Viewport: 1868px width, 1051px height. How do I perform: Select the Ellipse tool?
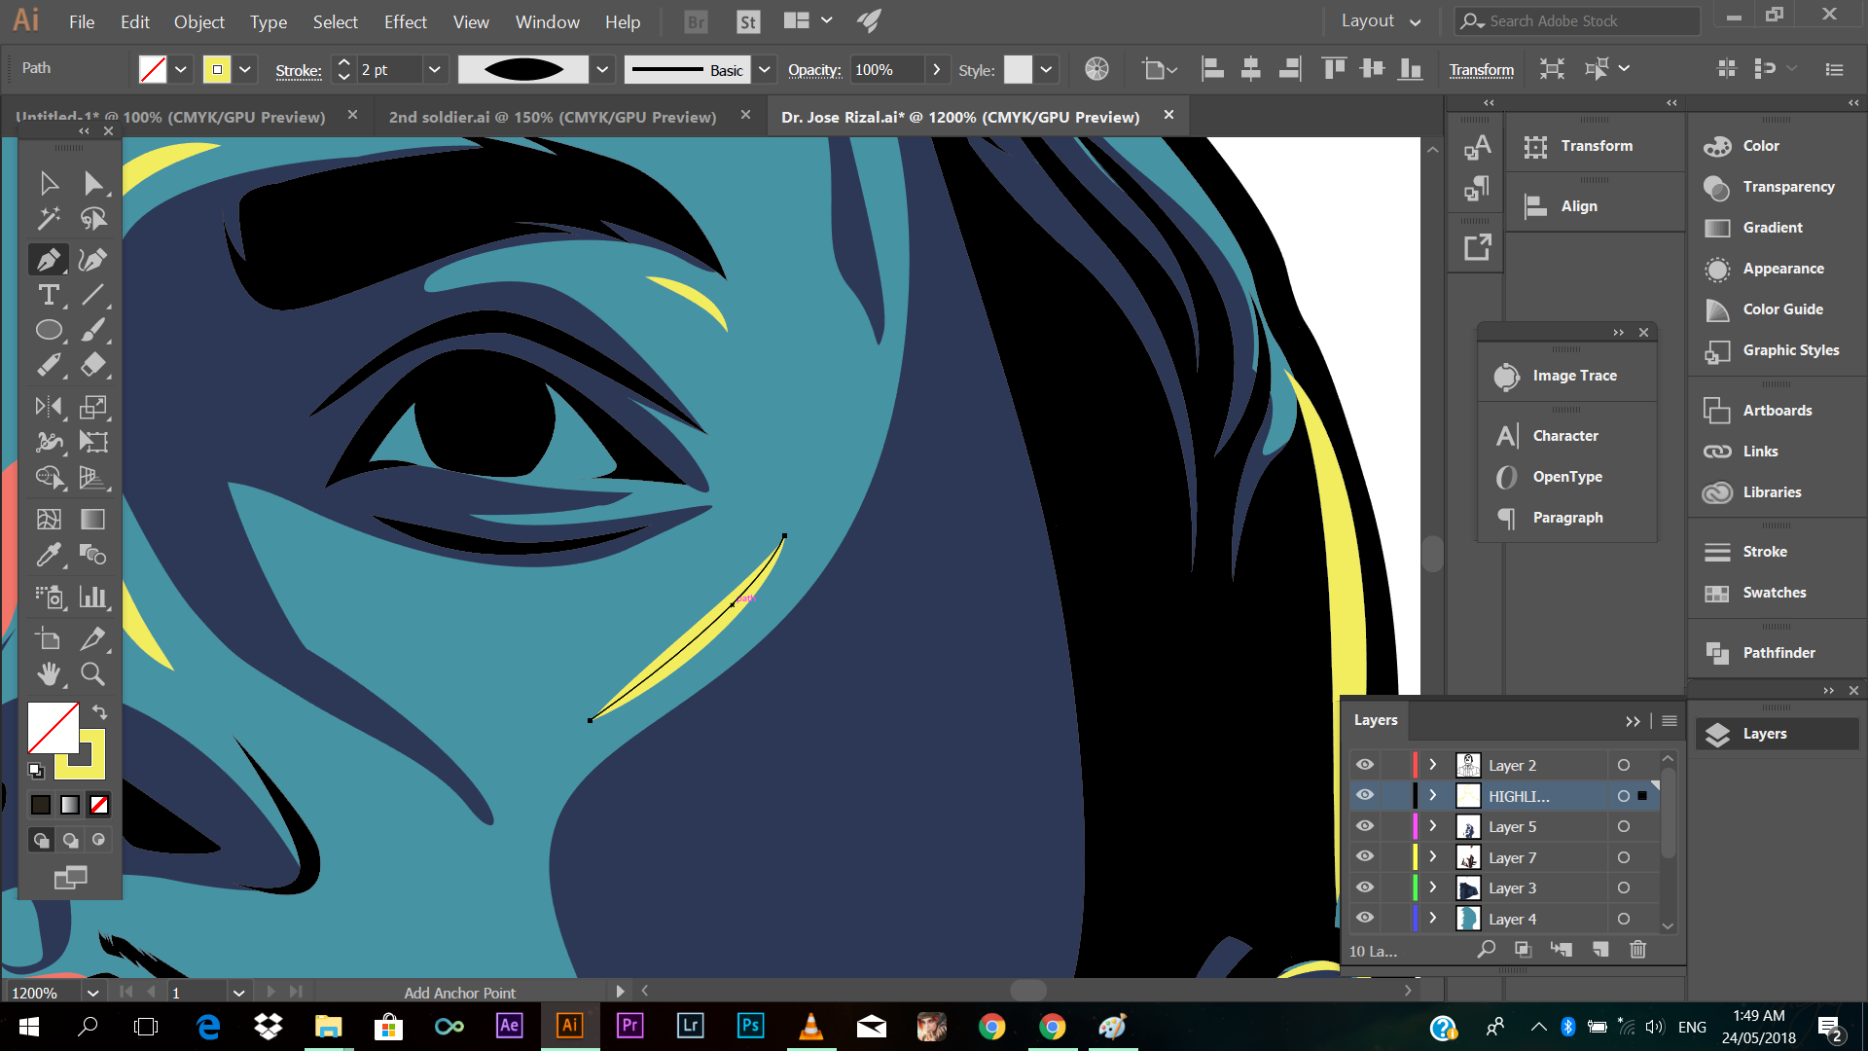pos(49,330)
